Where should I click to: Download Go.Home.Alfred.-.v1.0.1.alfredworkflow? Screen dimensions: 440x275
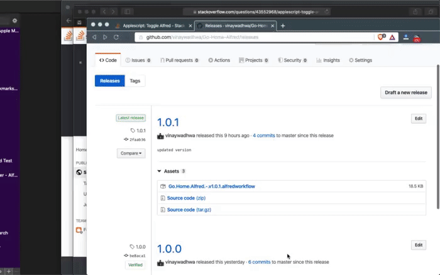tap(211, 186)
